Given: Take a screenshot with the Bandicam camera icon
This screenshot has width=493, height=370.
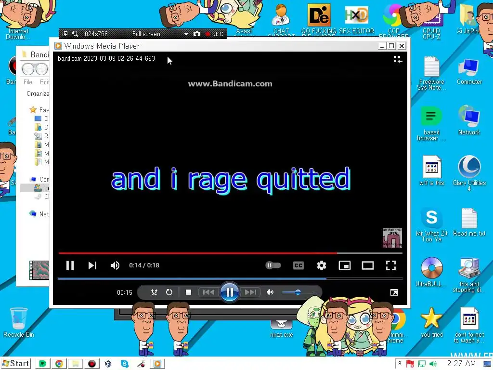Looking at the screenshot, I should (x=197, y=34).
